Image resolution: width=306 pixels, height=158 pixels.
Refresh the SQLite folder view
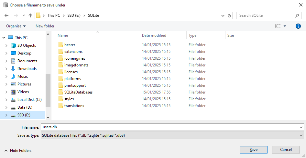pyautogui.click(x=229, y=15)
